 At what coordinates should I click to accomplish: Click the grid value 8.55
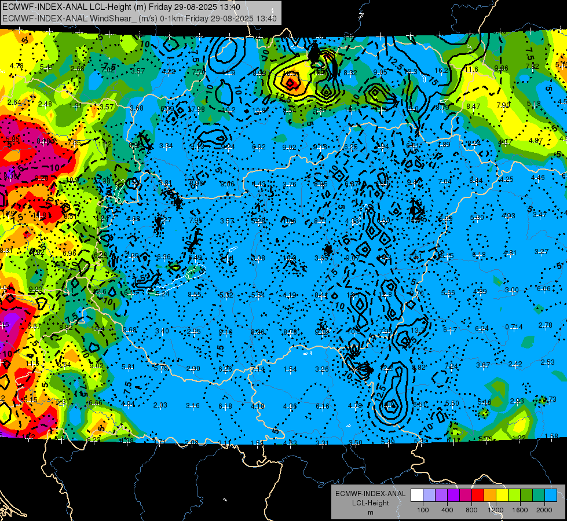195,295
